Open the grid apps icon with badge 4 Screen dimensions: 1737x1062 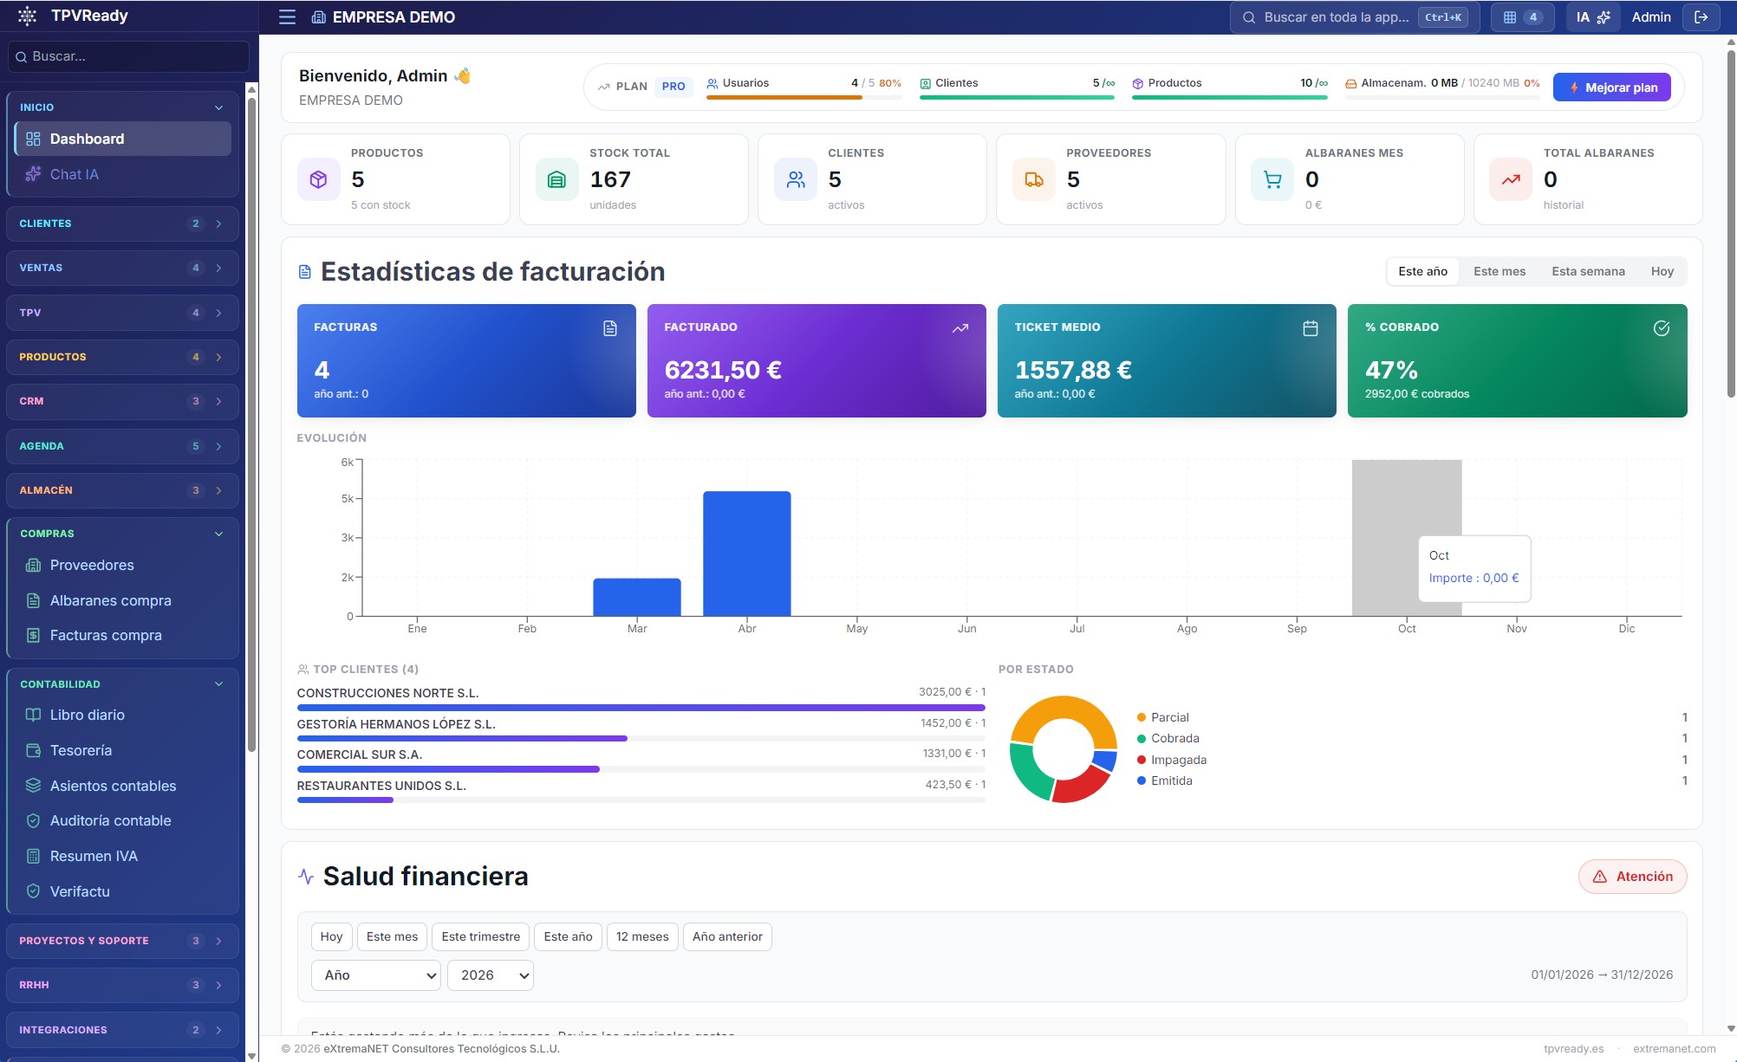(1522, 17)
